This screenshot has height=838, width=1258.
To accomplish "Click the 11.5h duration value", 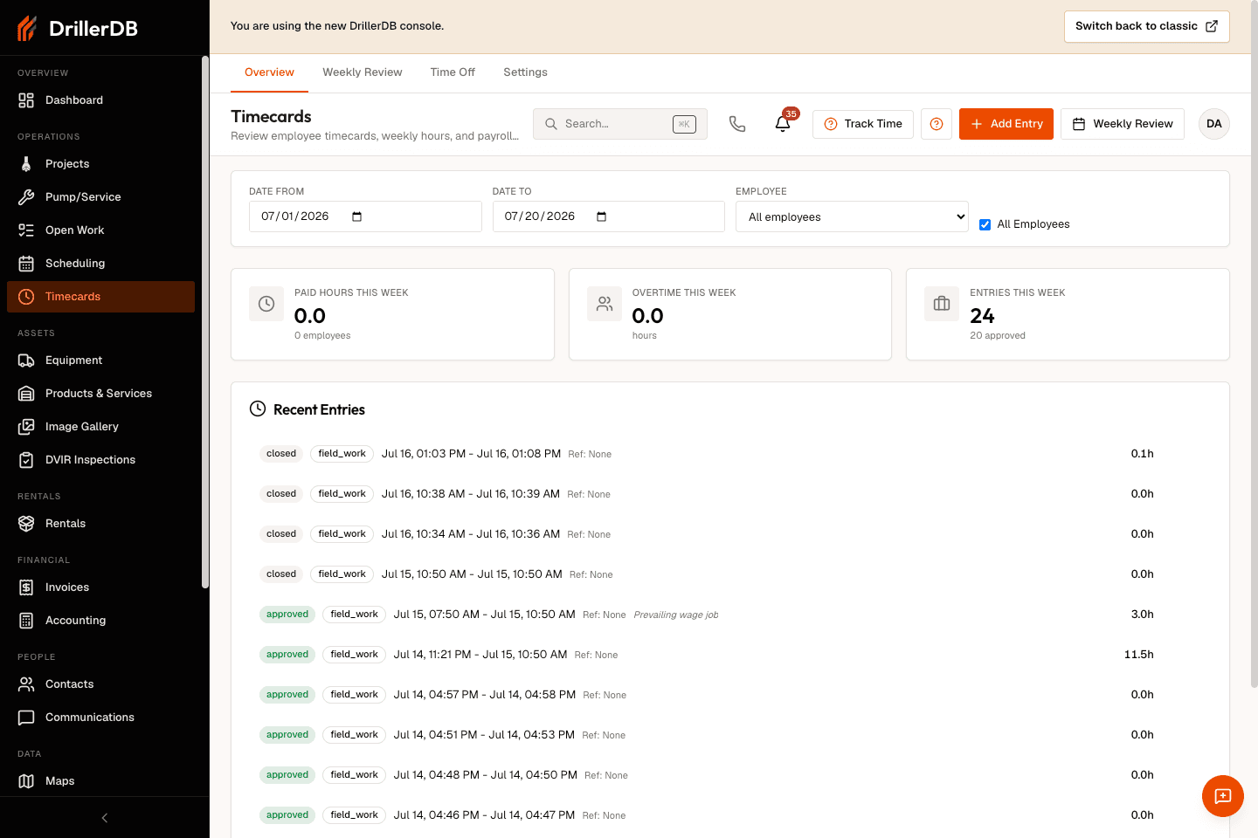I will [x=1139, y=655].
